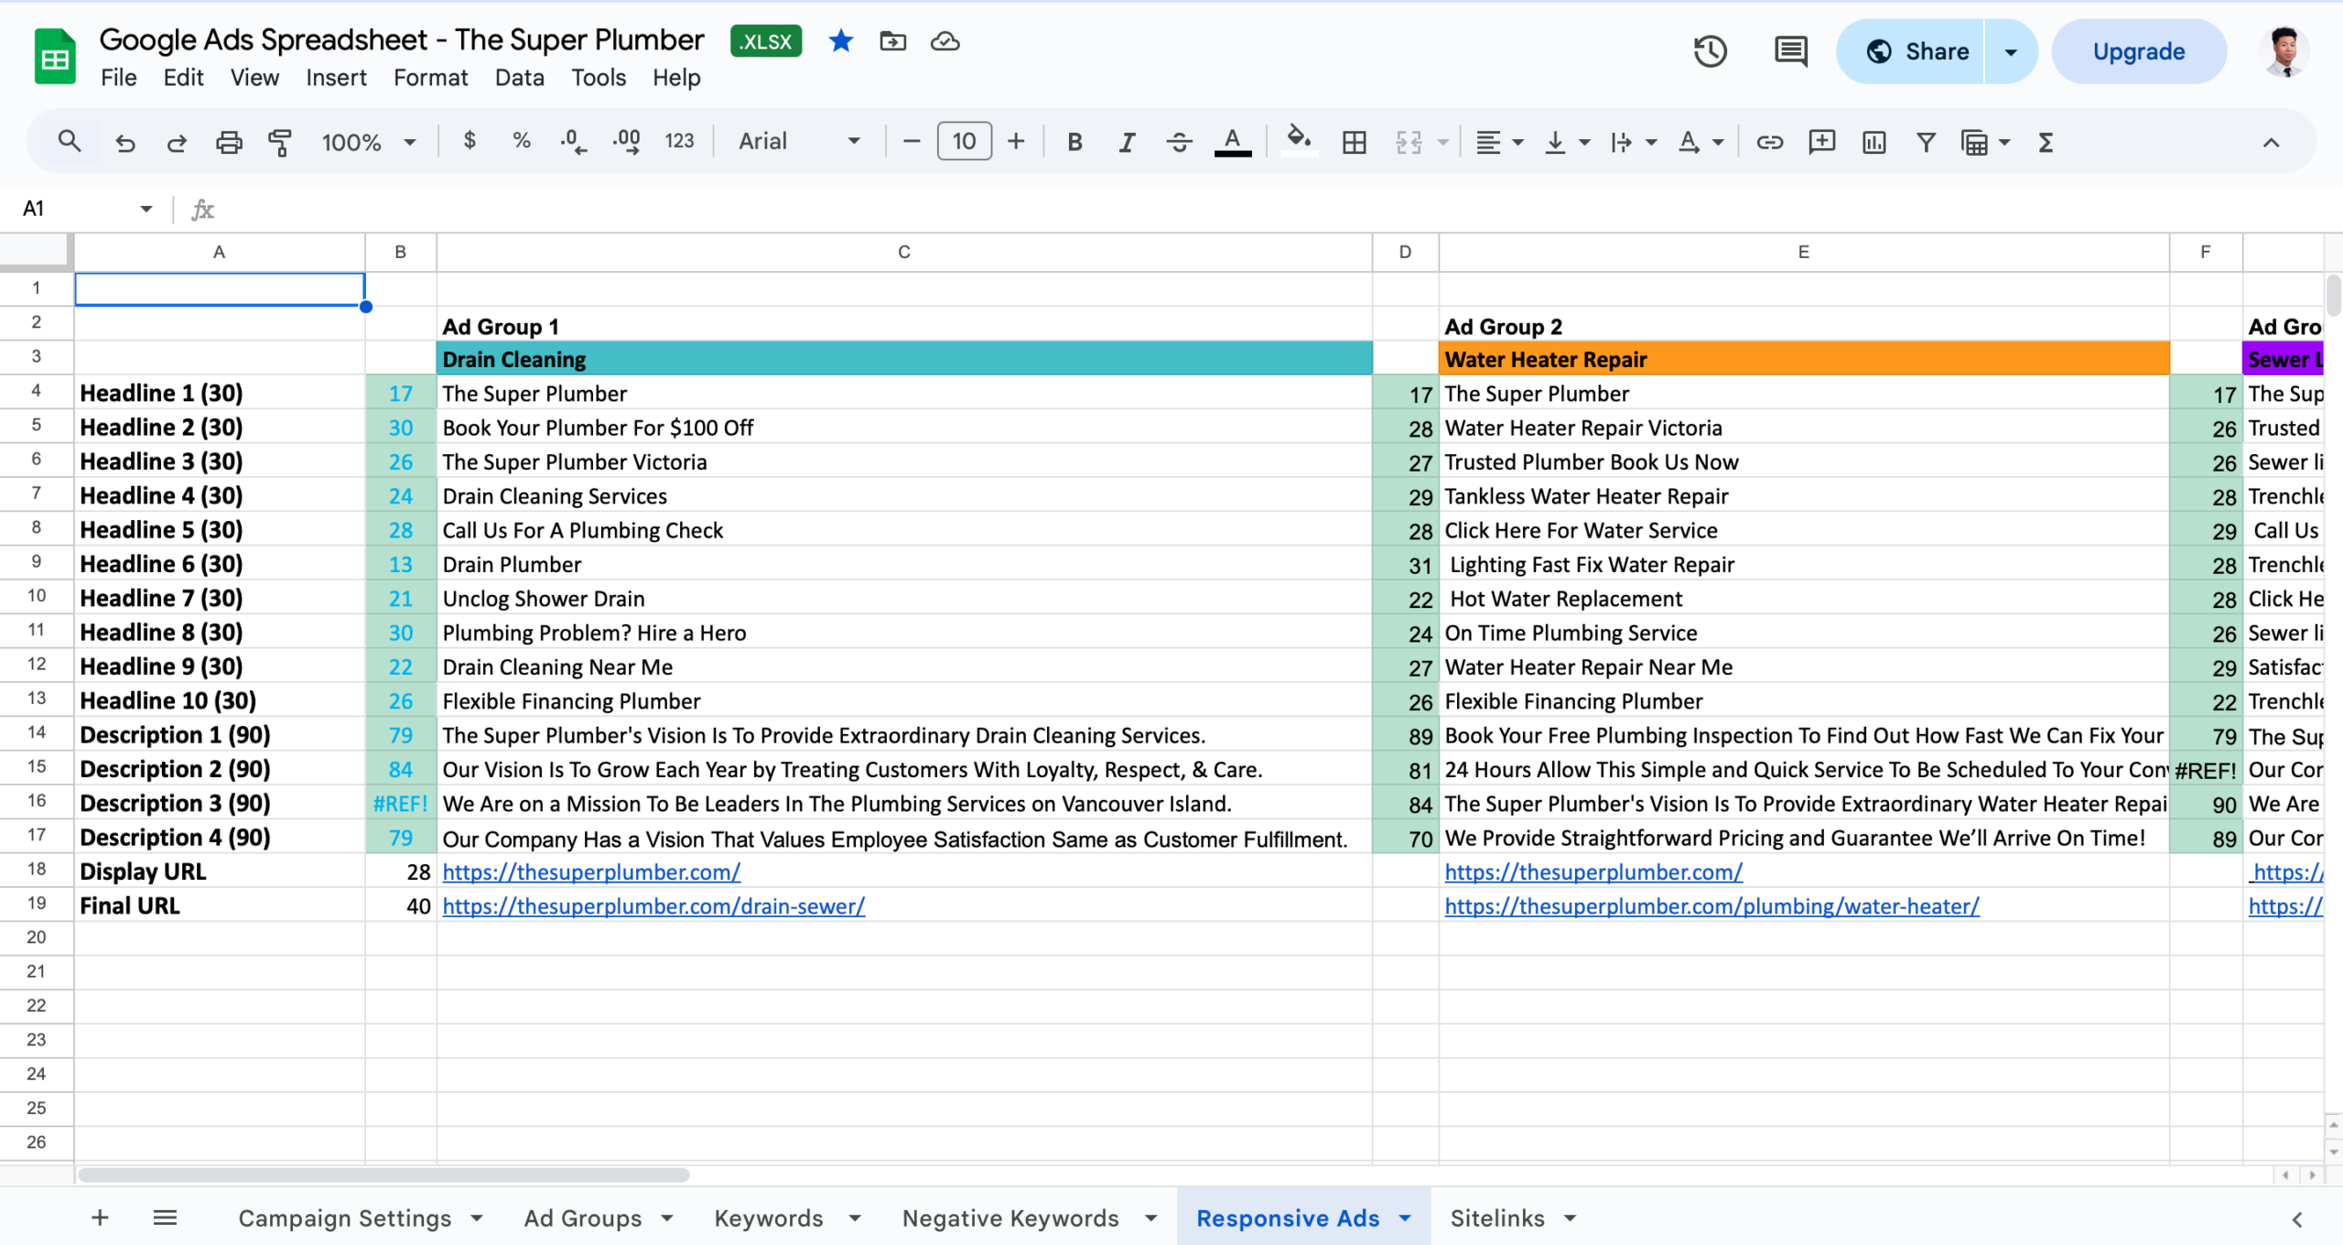Apply percent format icon
Screen dimensions: 2343x1245
522,140
